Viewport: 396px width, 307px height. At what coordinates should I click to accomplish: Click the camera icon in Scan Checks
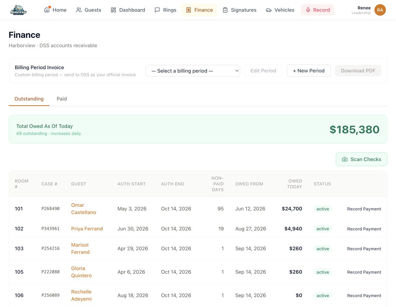tap(345, 159)
